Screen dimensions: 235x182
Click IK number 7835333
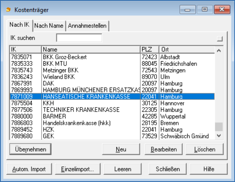[x=21, y=64]
